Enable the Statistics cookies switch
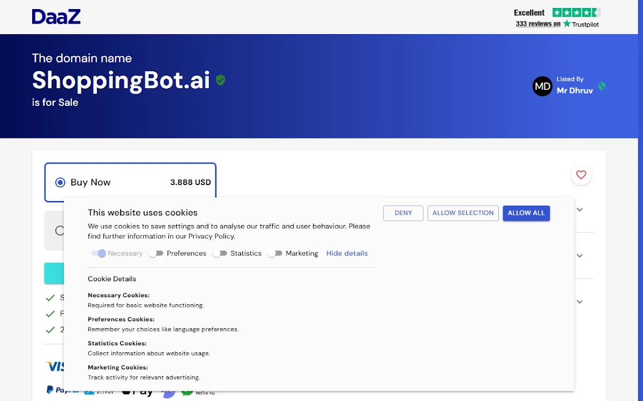This screenshot has width=643, height=401. coord(220,253)
